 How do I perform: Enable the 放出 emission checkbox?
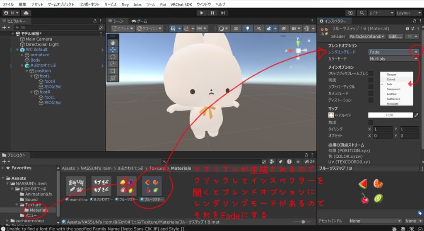[371, 122]
